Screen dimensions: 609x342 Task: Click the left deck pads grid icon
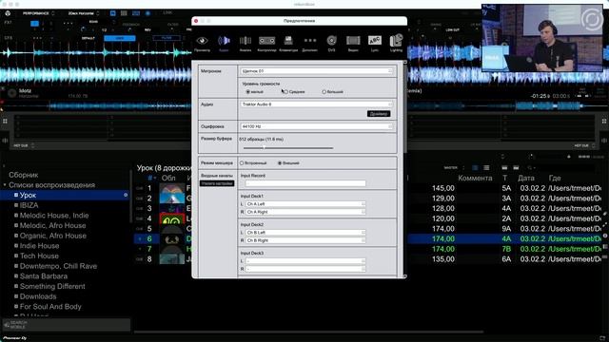pyautogui.click(x=5, y=121)
